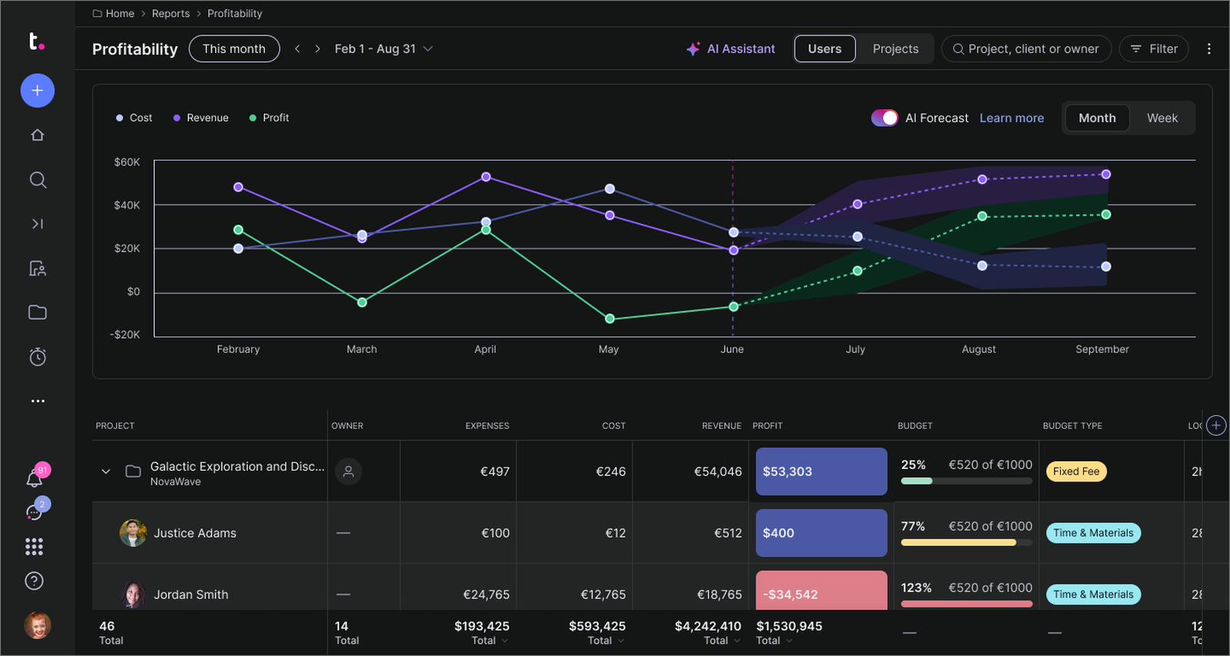Collapse the Galactic Exploration project row

pyautogui.click(x=106, y=471)
